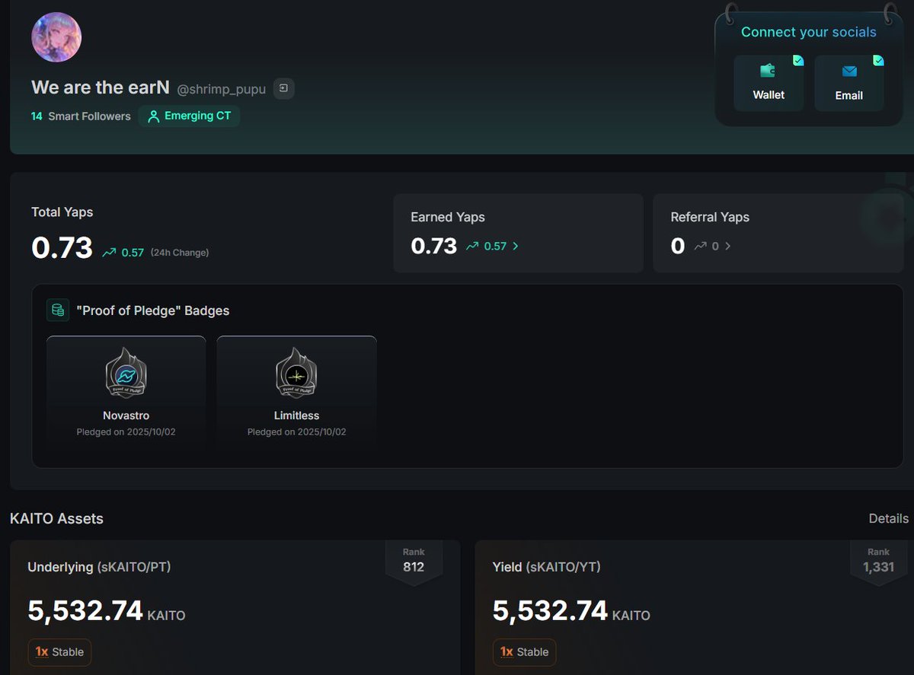
Task: Select the Limitless label in its badge card
Action: pos(296,416)
